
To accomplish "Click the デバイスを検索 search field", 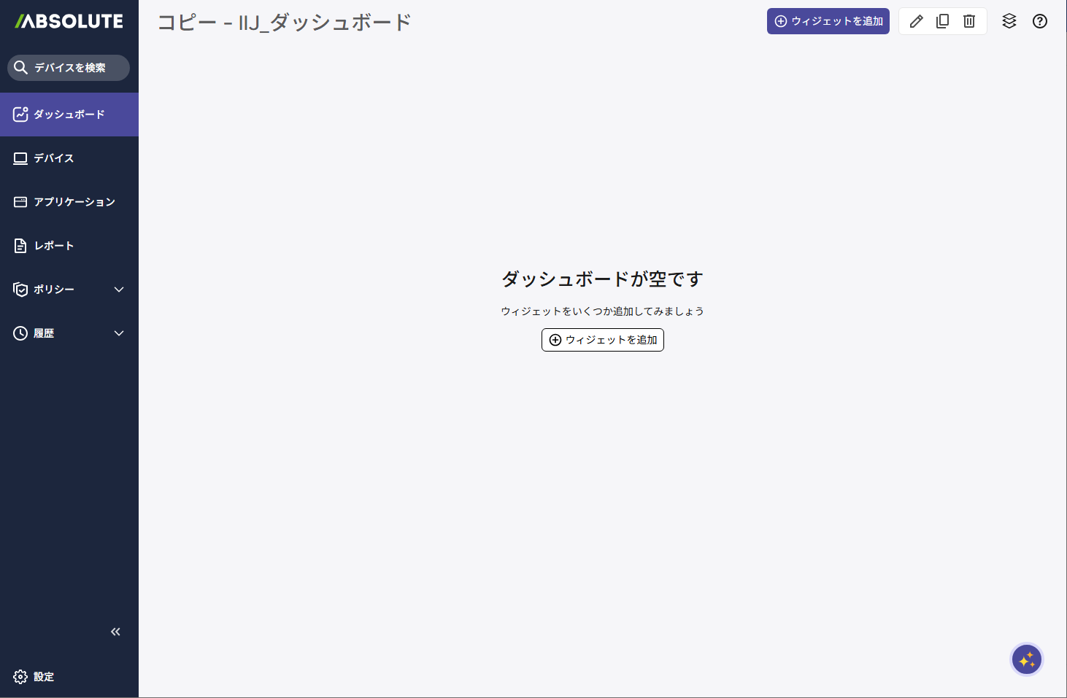I will click(x=69, y=68).
